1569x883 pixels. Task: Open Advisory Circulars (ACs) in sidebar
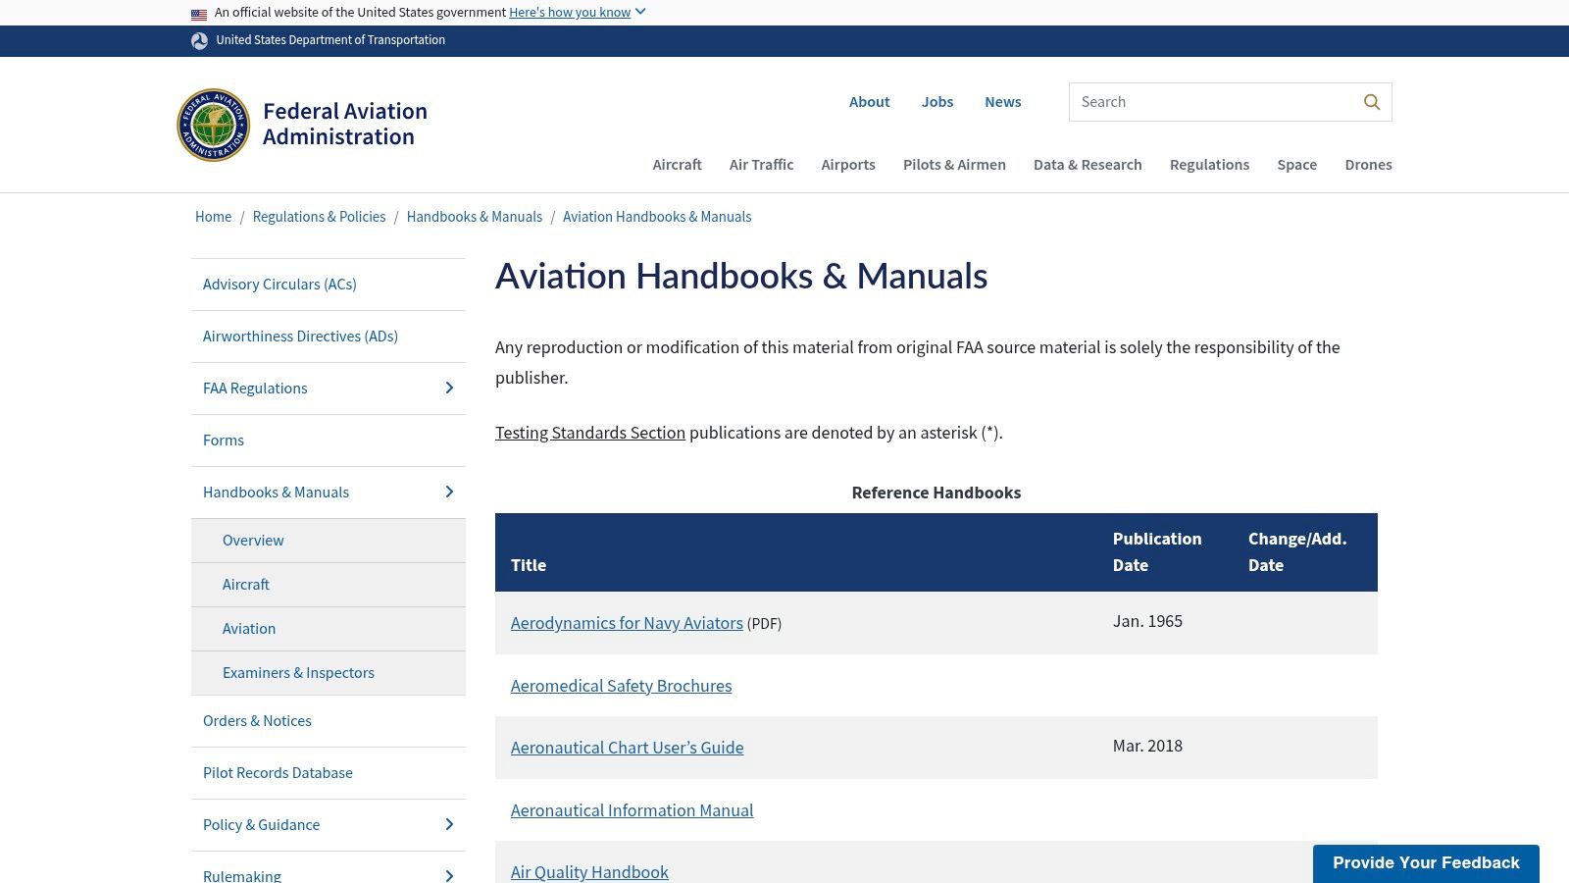point(279,285)
